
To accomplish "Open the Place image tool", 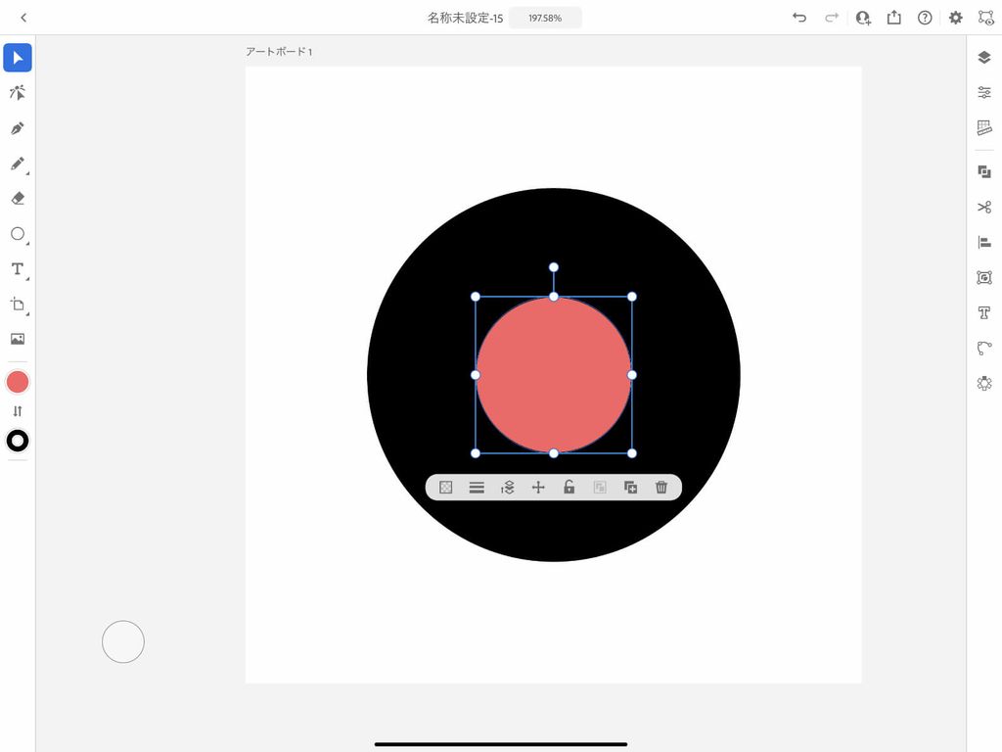I will [18, 339].
